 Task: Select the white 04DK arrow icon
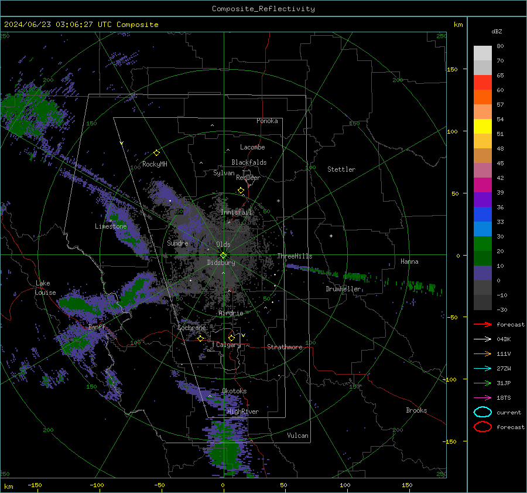point(482,339)
